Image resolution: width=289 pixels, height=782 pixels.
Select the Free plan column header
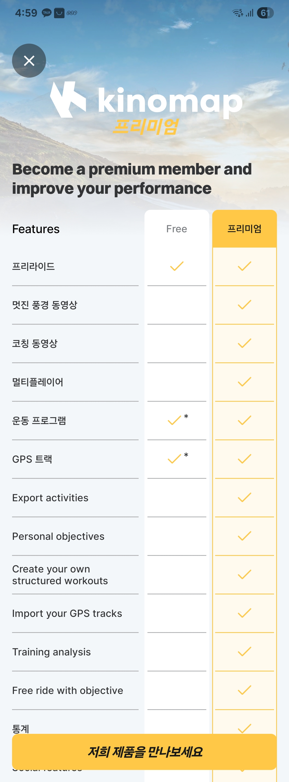click(177, 229)
